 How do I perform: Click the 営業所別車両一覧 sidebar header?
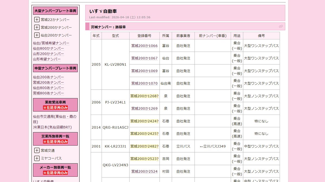(55, 139)
